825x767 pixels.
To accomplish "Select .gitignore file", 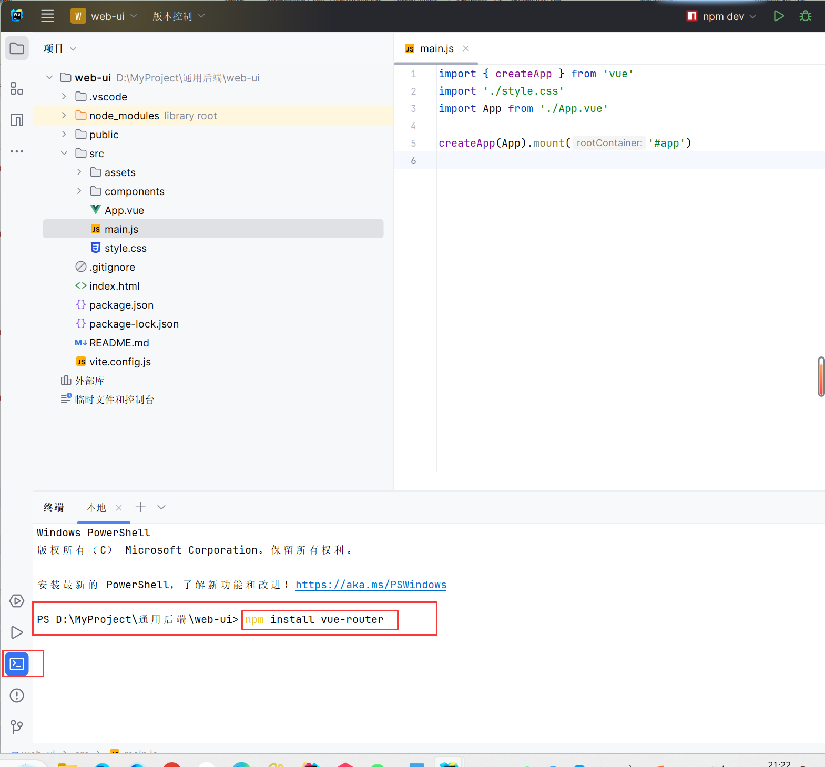I will click(112, 267).
